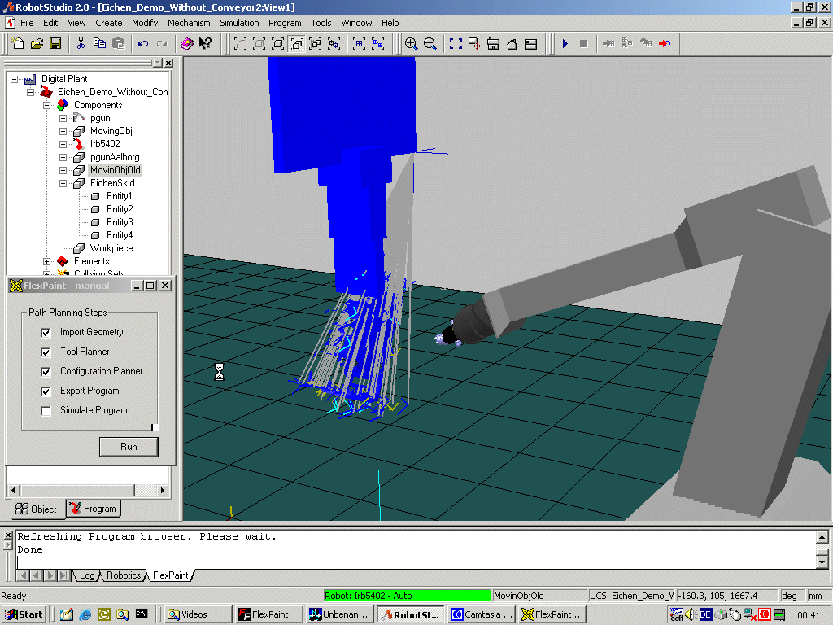This screenshot has width=833, height=625.
Task: Click the Irb5402 robot icon in tree
Action: pyautogui.click(x=79, y=144)
